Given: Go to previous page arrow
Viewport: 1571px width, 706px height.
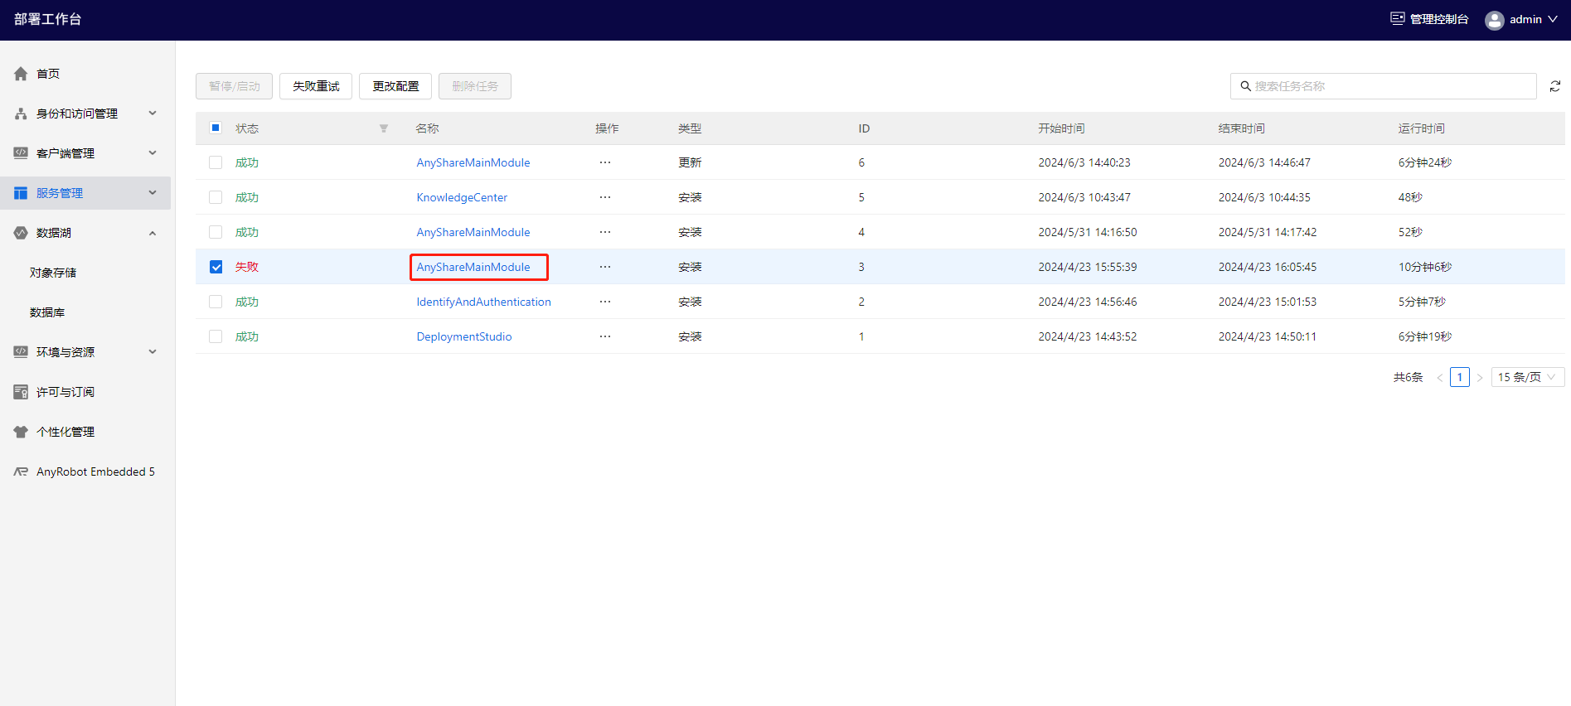Looking at the screenshot, I should (x=1440, y=377).
